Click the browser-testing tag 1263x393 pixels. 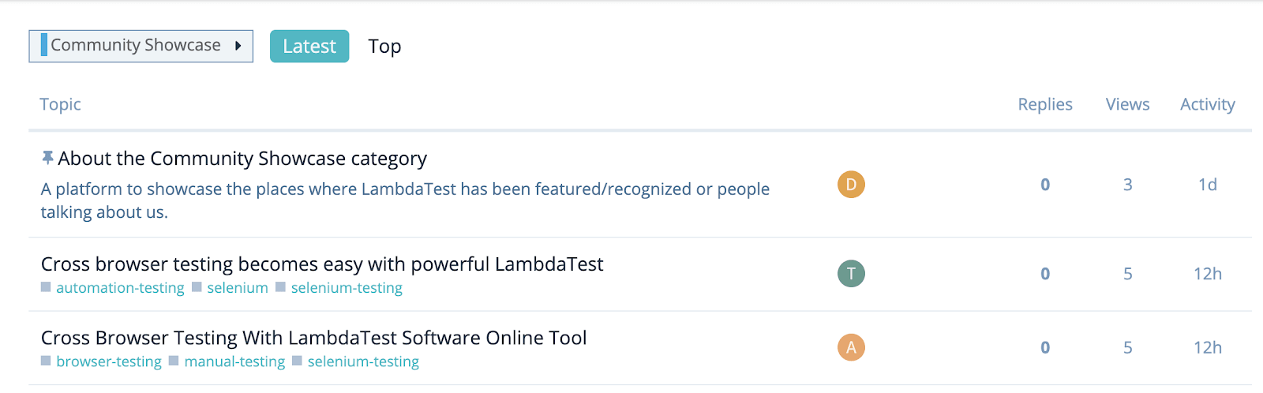click(x=109, y=361)
